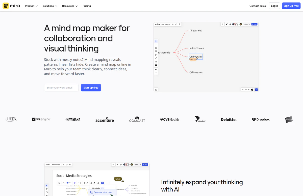Expand the Product dropdown menu
The height and width of the screenshot is (196, 303).
[31, 6]
